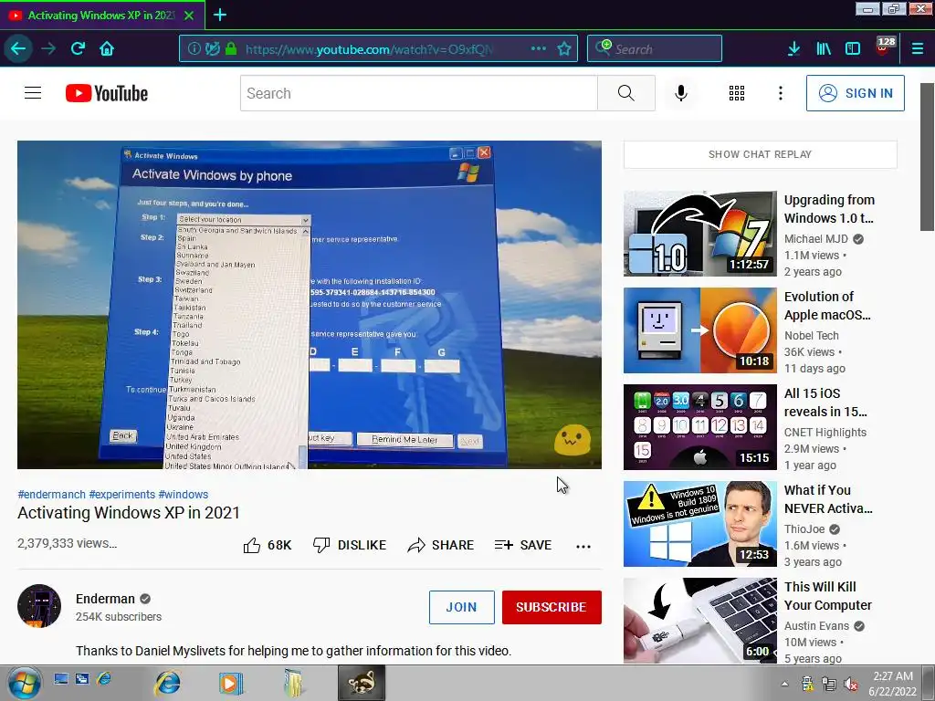This screenshot has width=935, height=701.
Task: Open the YouTube apps grid icon
Action: tap(737, 93)
